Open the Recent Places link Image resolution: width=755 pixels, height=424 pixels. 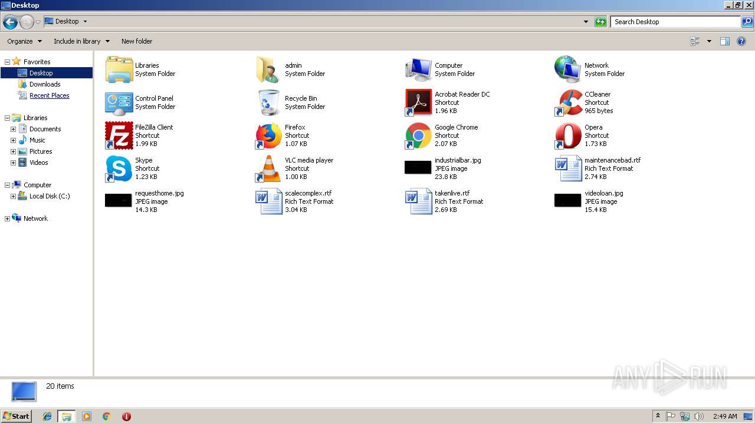pos(50,95)
